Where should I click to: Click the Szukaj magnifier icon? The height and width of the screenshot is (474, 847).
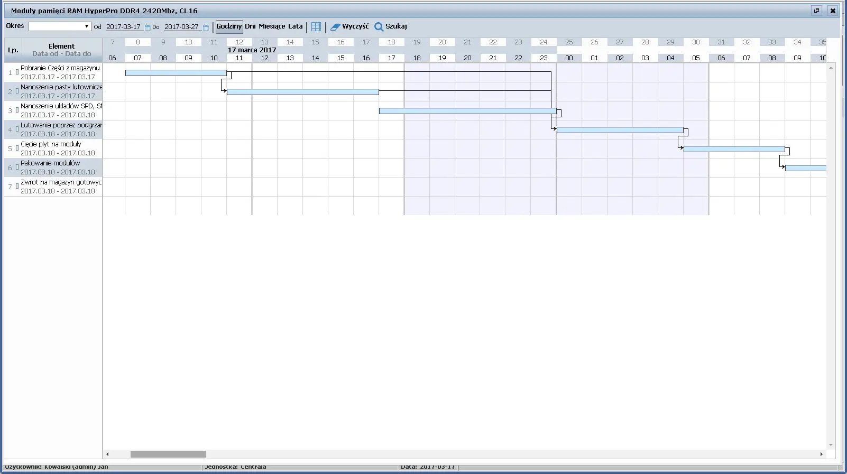click(x=379, y=26)
